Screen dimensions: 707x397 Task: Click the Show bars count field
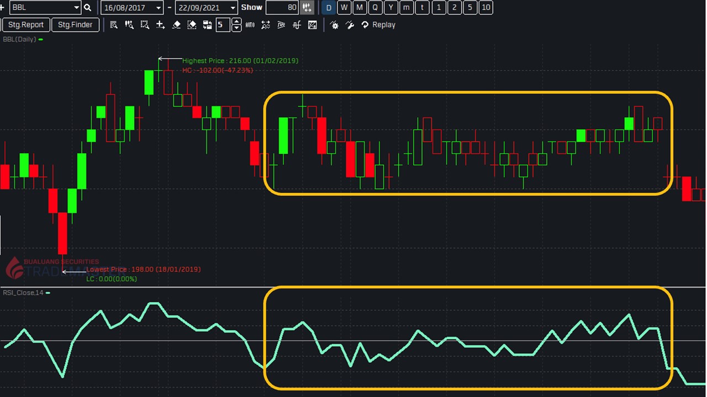click(x=283, y=8)
